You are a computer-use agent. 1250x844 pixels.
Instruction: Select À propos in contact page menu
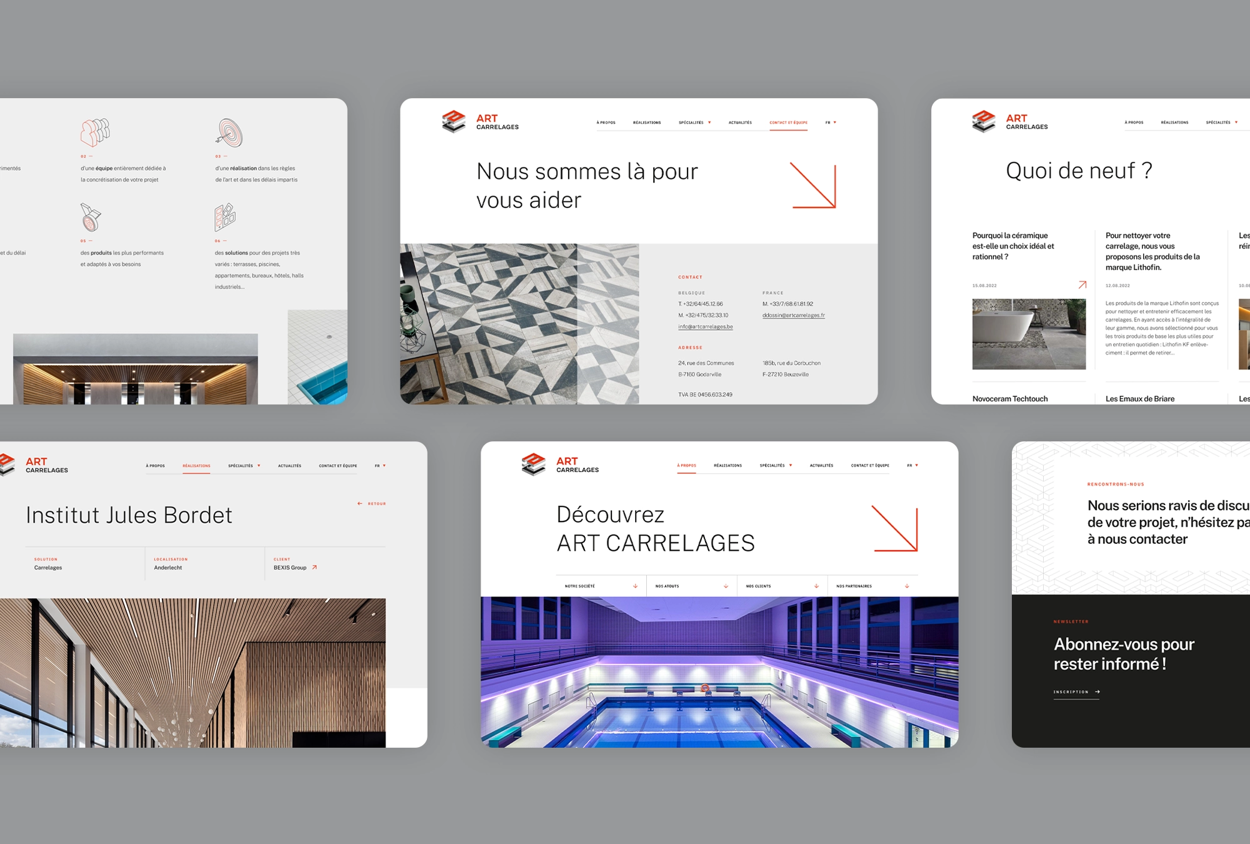tap(606, 123)
